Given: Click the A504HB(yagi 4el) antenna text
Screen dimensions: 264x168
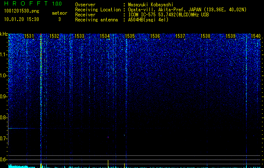Looking at the screenshot, I should click(148, 20).
